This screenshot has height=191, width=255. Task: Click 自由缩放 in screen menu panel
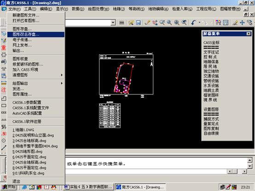click(211, 133)
